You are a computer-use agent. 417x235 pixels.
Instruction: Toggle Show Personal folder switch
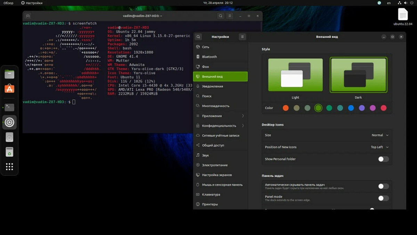click(x=384, y=159)
